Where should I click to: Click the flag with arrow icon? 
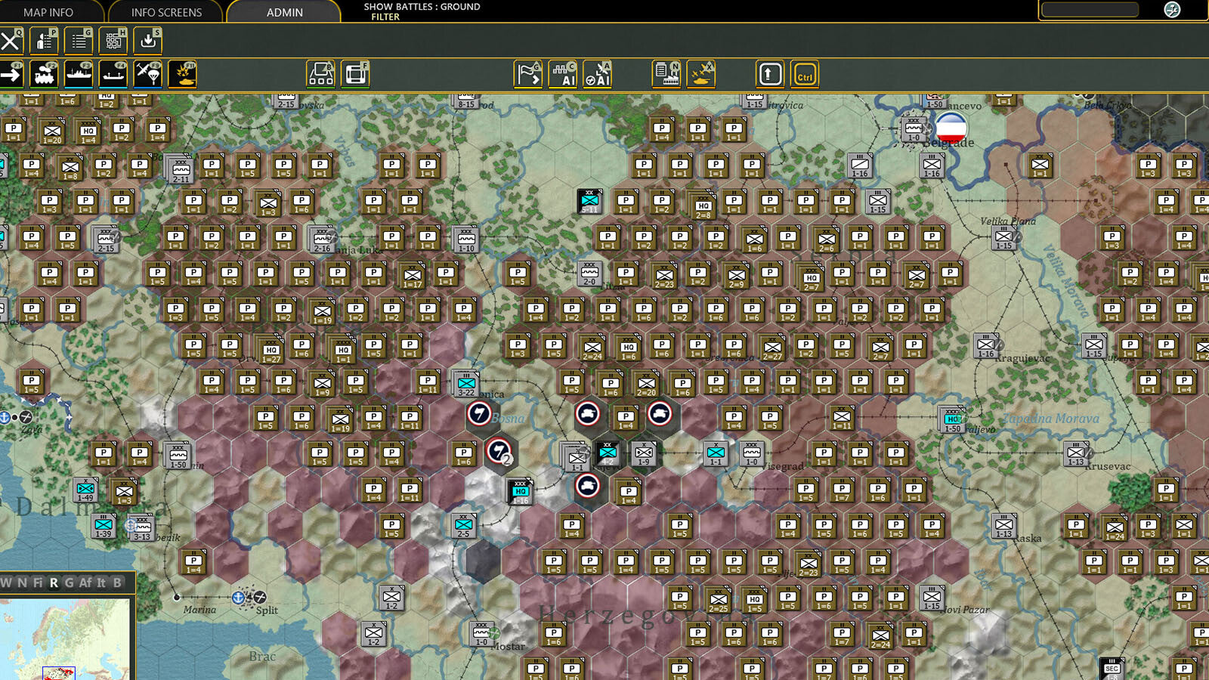tap(528, 74)
